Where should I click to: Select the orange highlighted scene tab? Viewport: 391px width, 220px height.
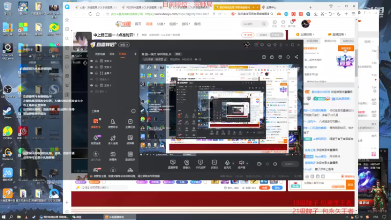(x=123, y=54)
